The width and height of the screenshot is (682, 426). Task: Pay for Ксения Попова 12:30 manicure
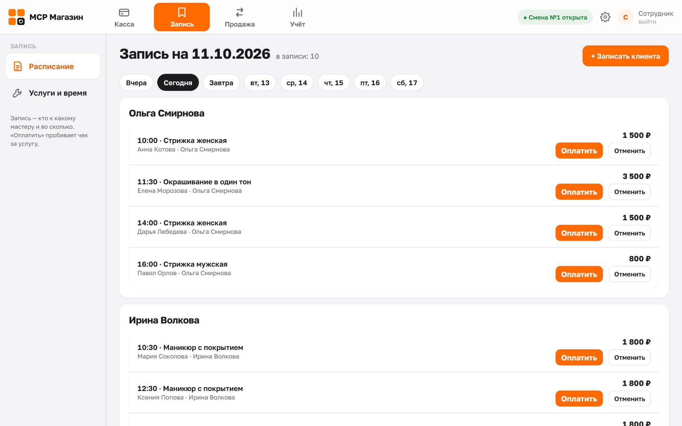coord(579,399)
